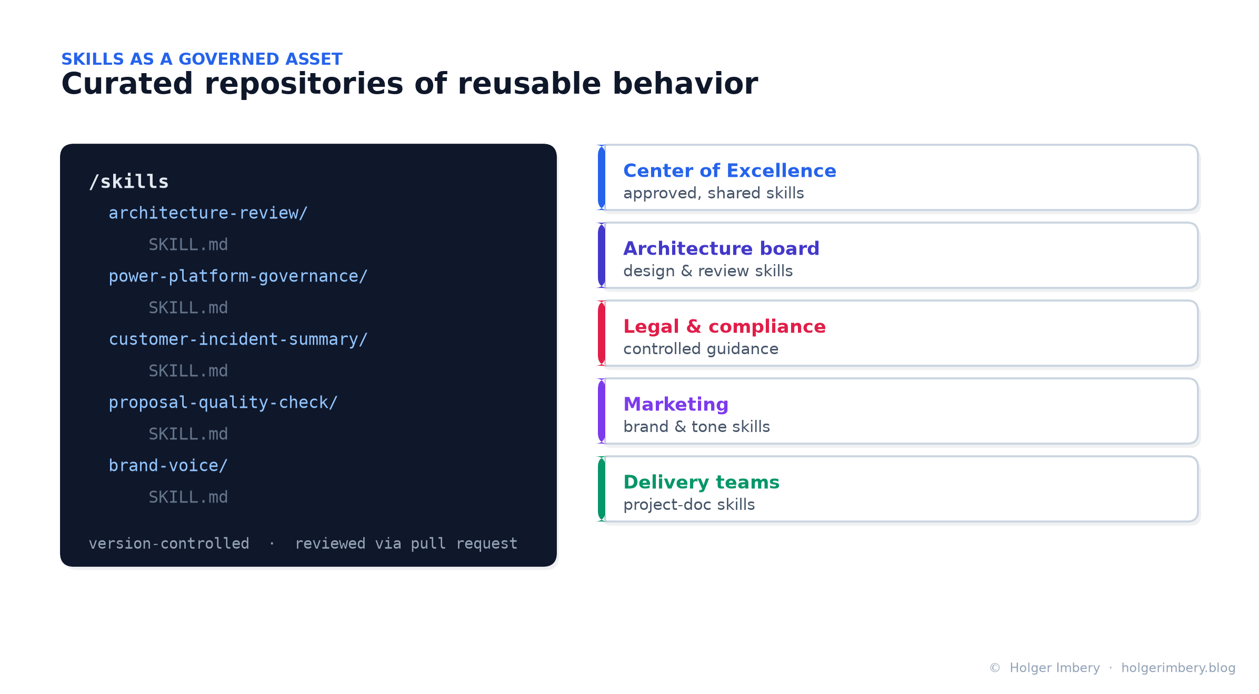
Task: Open the holgerimbery.blog link
Action: [1178, 668]
